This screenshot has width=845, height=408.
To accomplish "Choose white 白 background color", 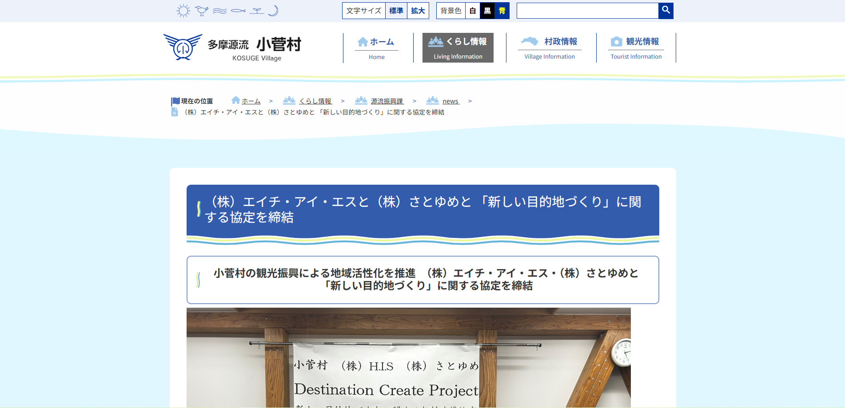I will [x=473, y=11].
